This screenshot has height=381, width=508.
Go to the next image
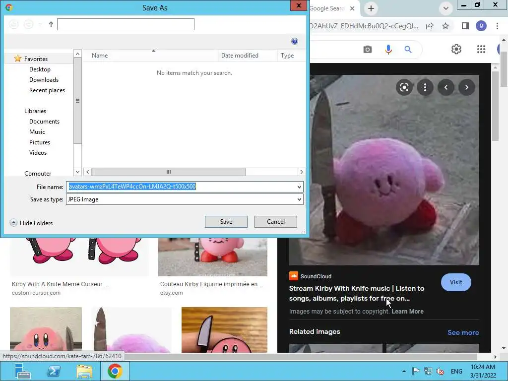(466, 87)
